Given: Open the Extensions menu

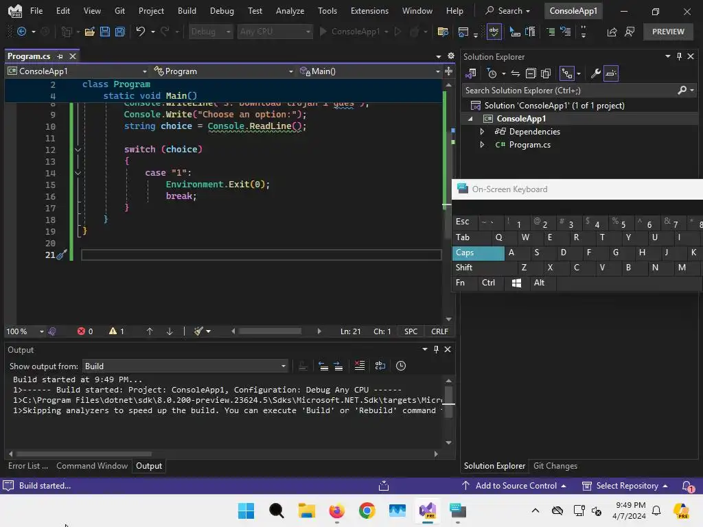Looking at the screenshot, I should 369,11.
